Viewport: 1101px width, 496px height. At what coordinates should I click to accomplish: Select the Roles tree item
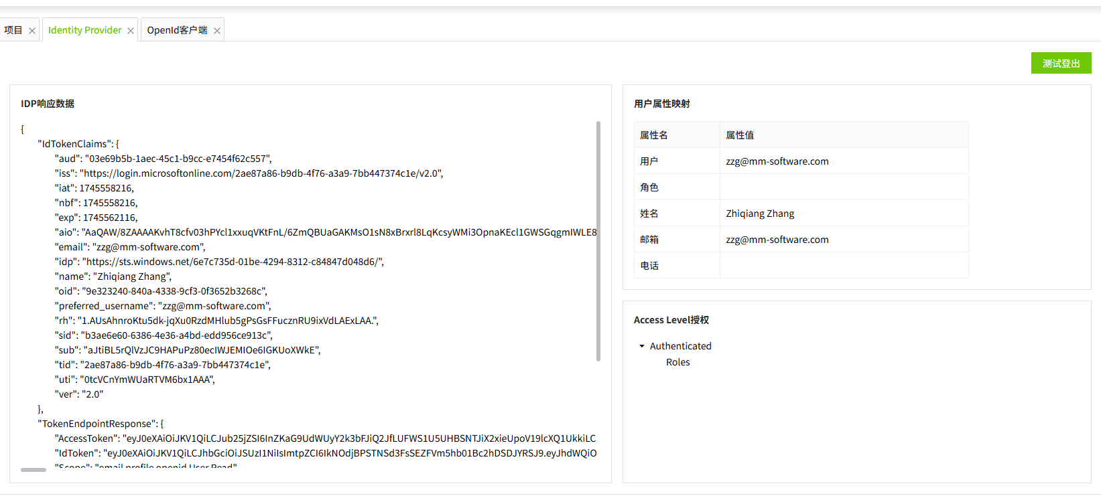(677, 362)
